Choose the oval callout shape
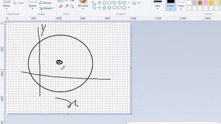This screenshot has height=124, width=221. [119, 8]
